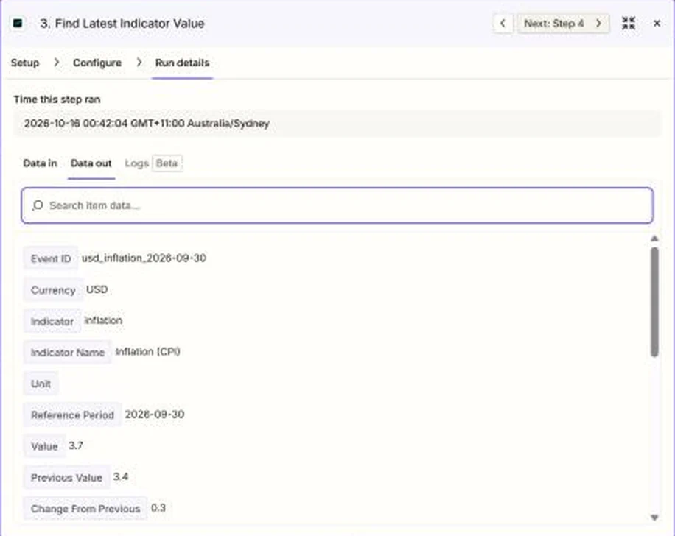Click the Previous Value label
The height and width of the screenshot is (536, 675).
pyautogui.click(x=67, y=478)
